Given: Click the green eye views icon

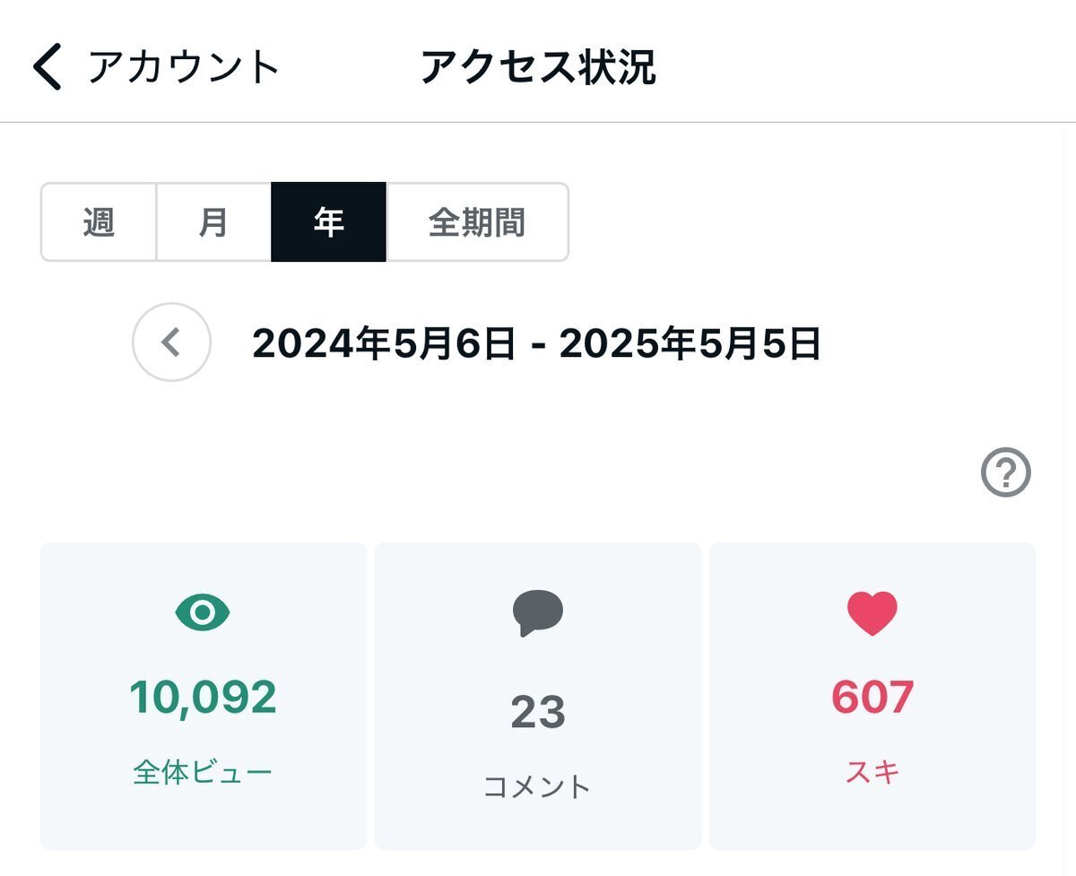Looking at the screenshot, I should [203, 613].
